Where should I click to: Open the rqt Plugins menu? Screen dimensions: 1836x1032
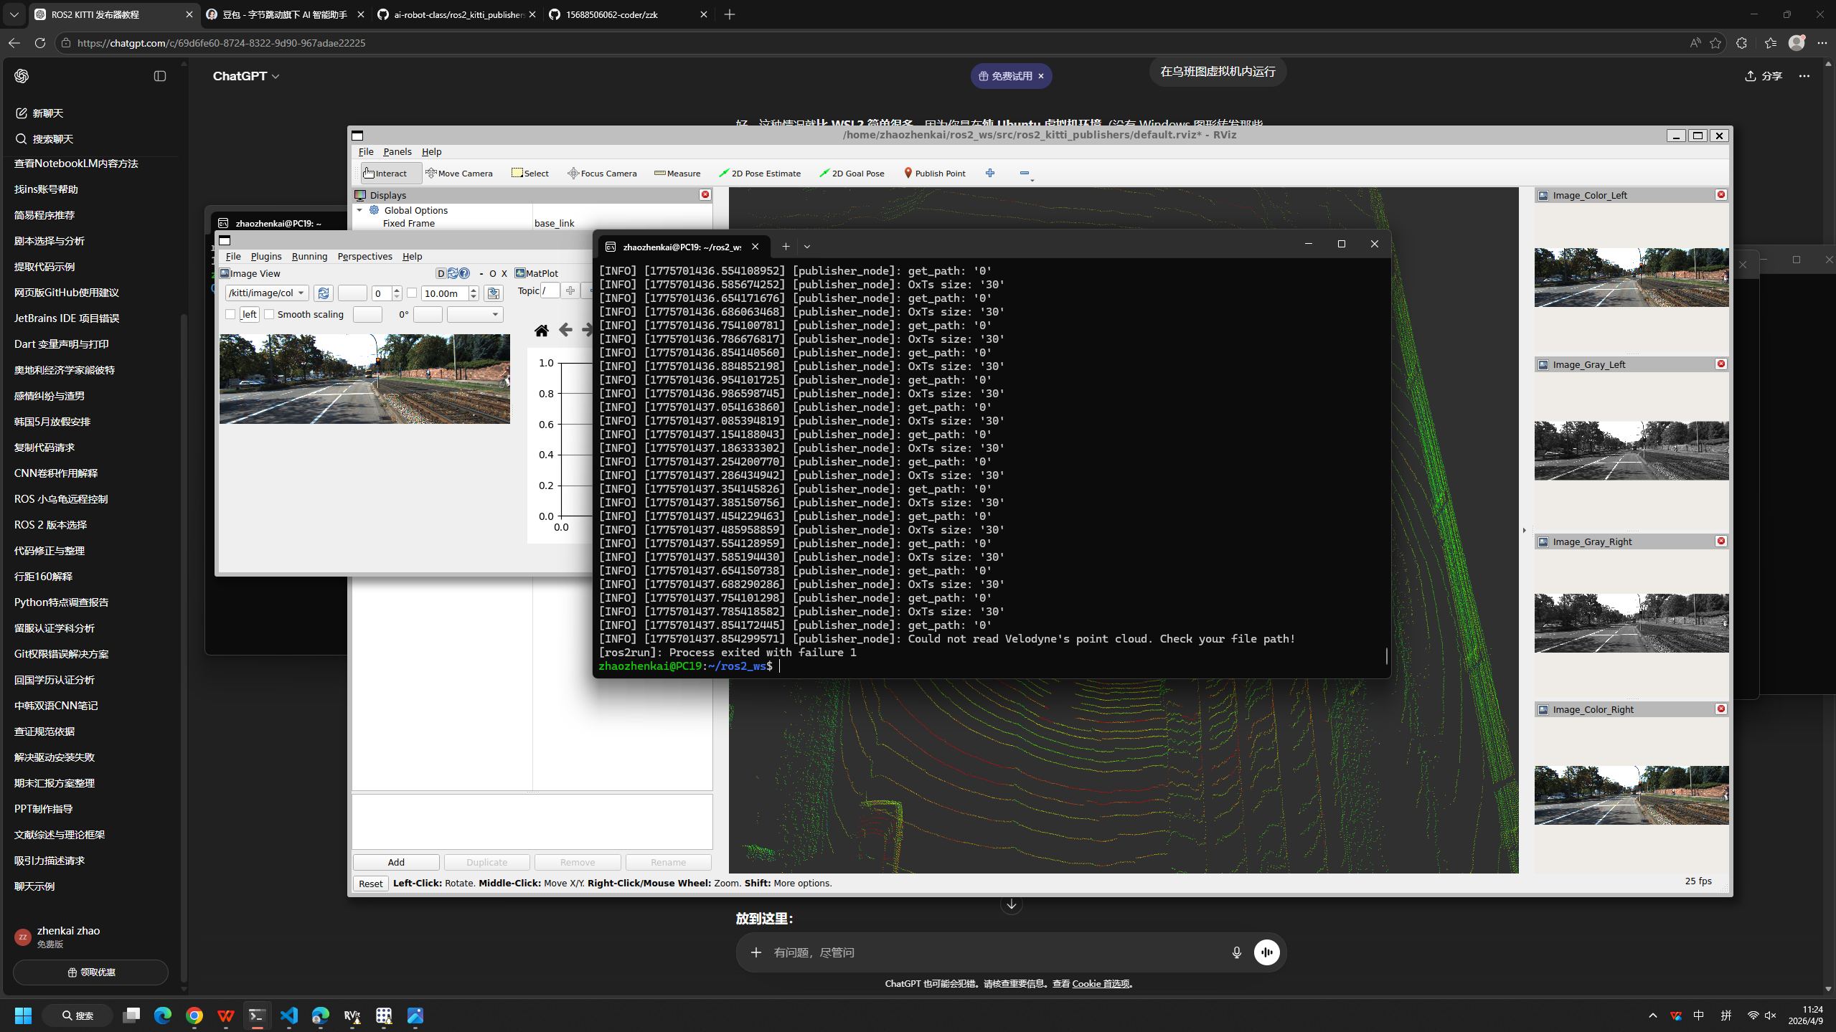click(x=266, y=256)
